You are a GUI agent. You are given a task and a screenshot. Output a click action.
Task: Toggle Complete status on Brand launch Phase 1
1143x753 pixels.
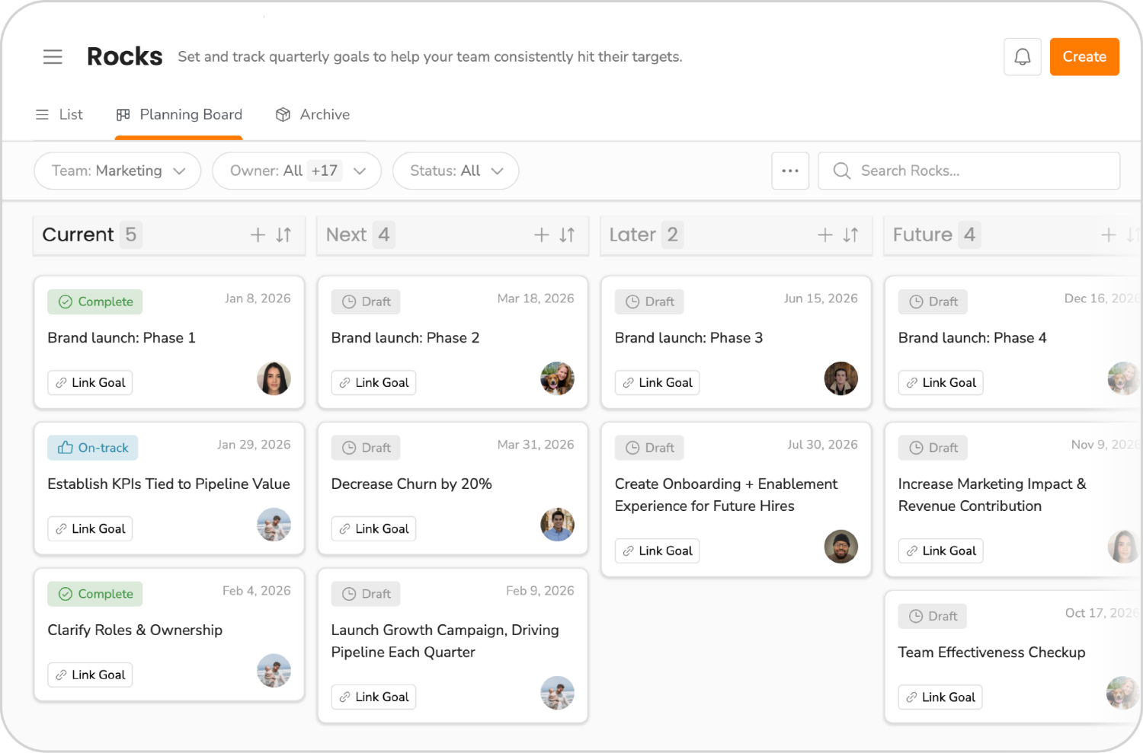coord(94,302)
